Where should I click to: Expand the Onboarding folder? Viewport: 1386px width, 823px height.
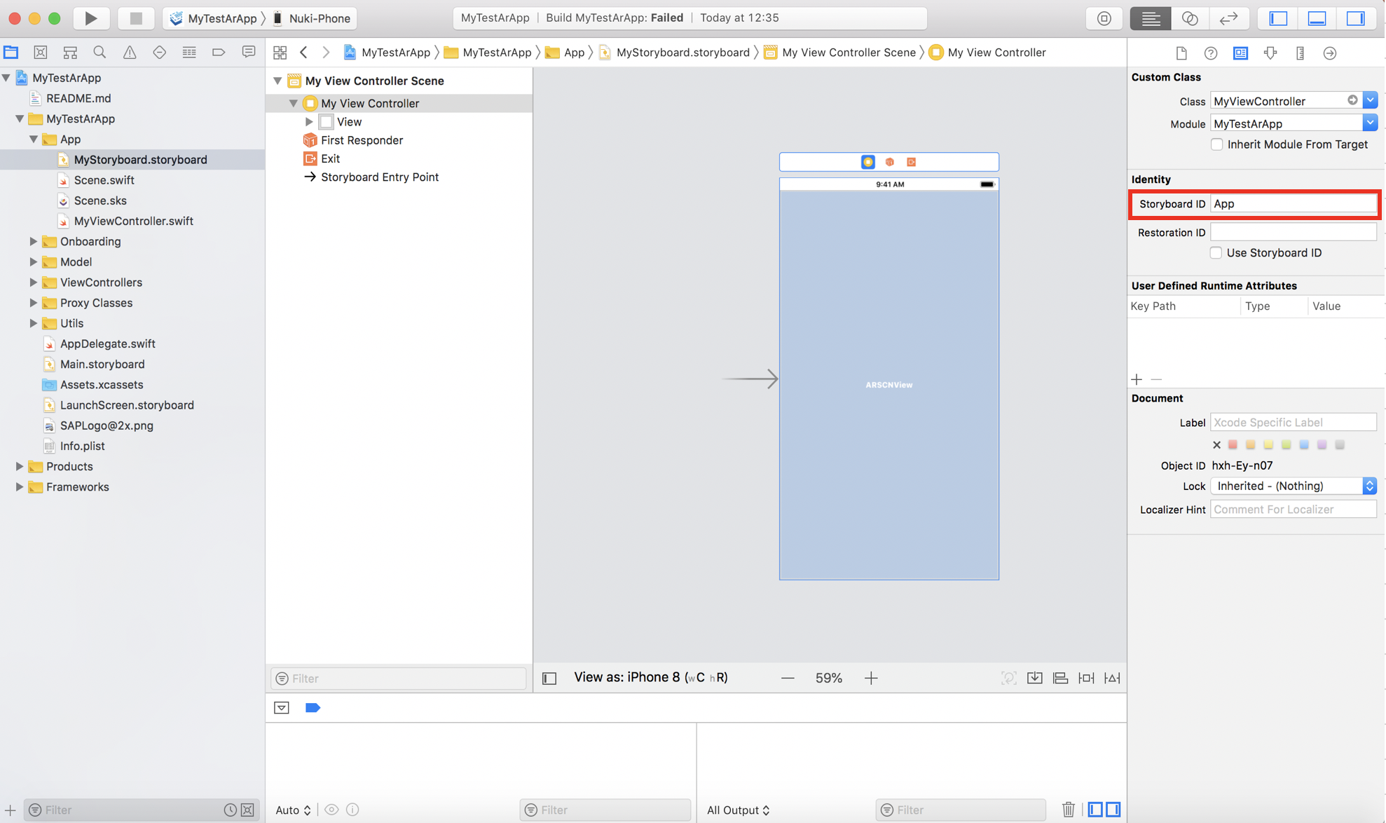tap(33, 241)
